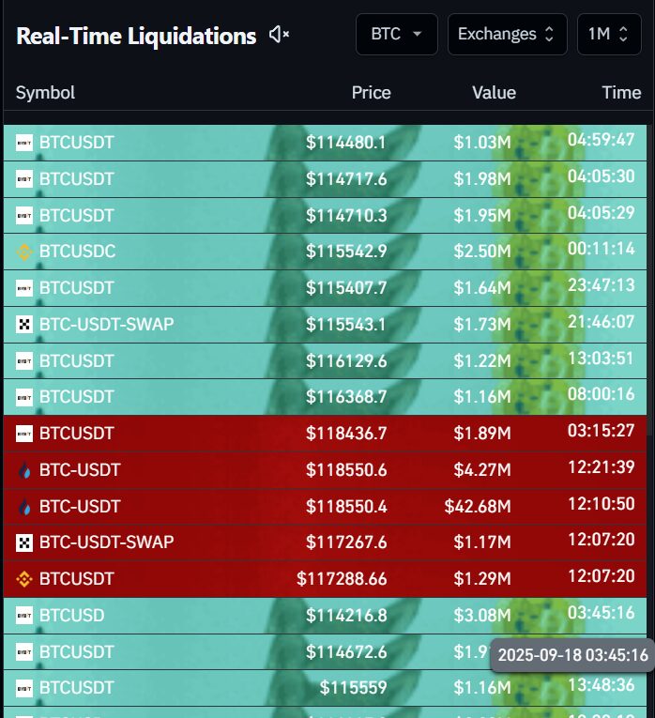Click the Price column header
This screenshot has height=718, width=655.
point(371,93)
